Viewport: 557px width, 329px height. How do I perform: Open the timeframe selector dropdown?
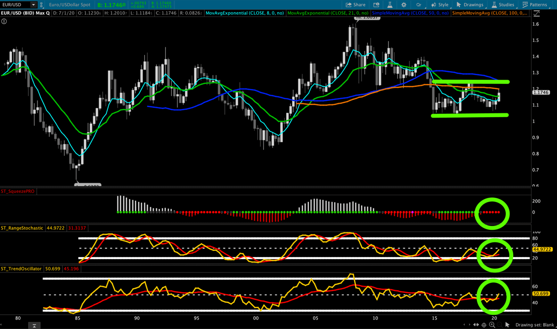coord(419,5)
